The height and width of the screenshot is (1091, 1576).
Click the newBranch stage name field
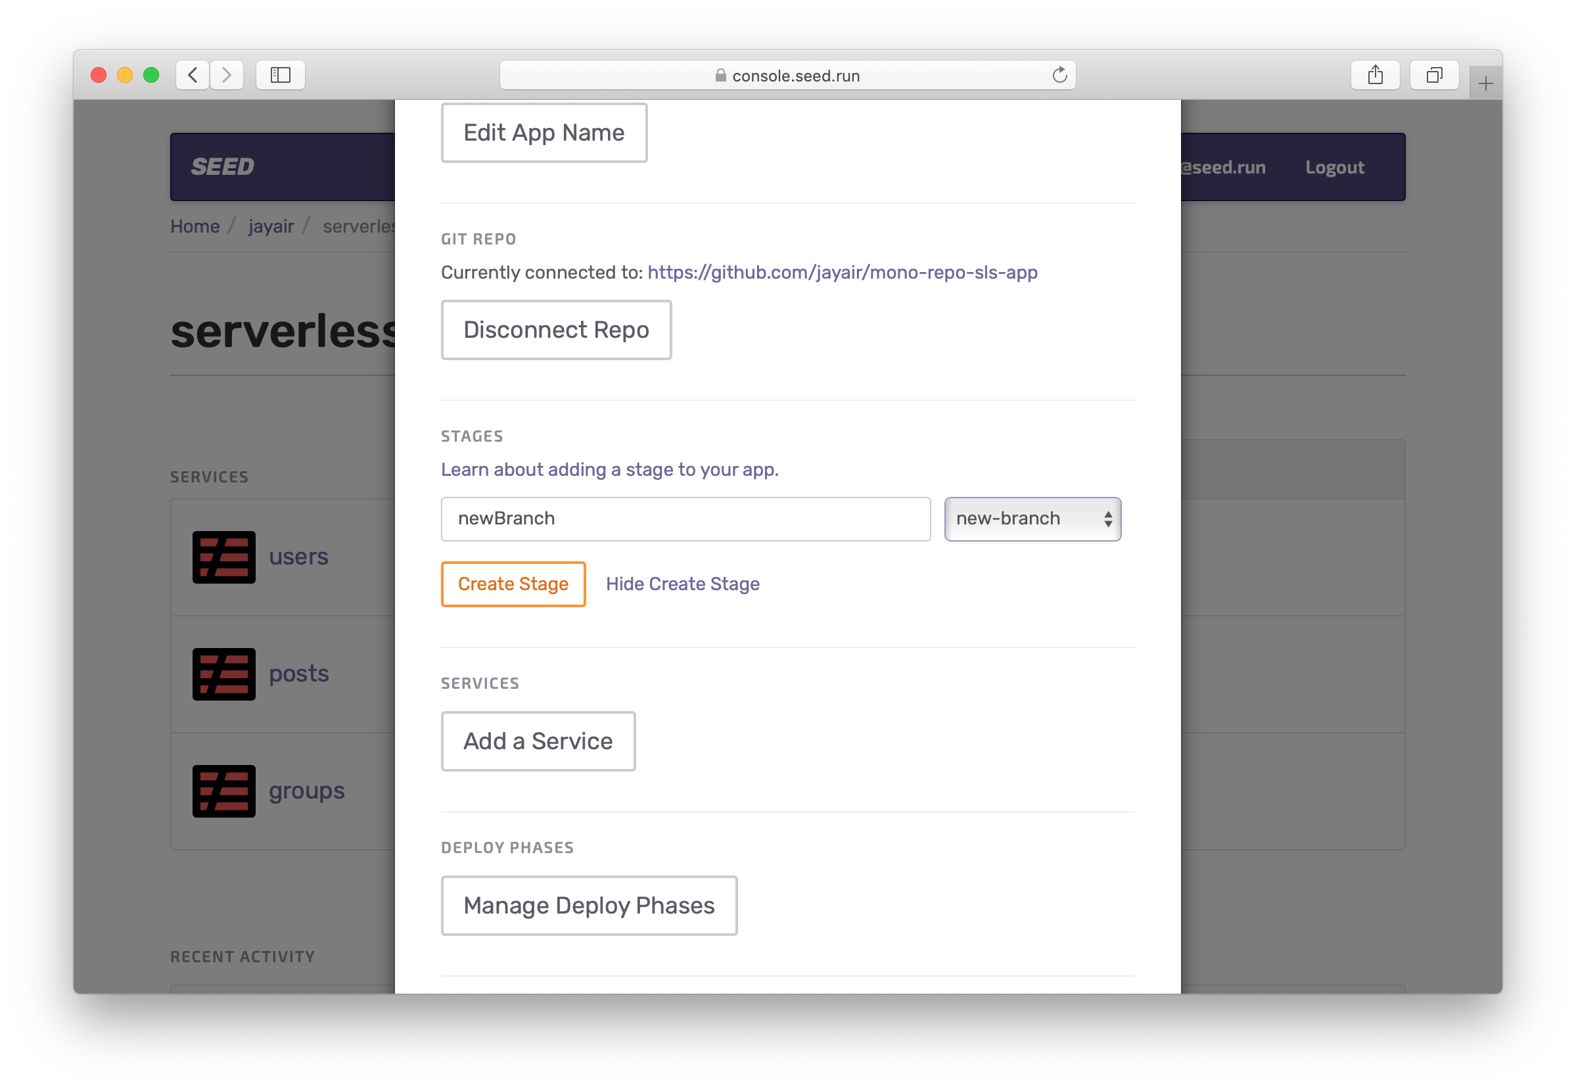685,519
